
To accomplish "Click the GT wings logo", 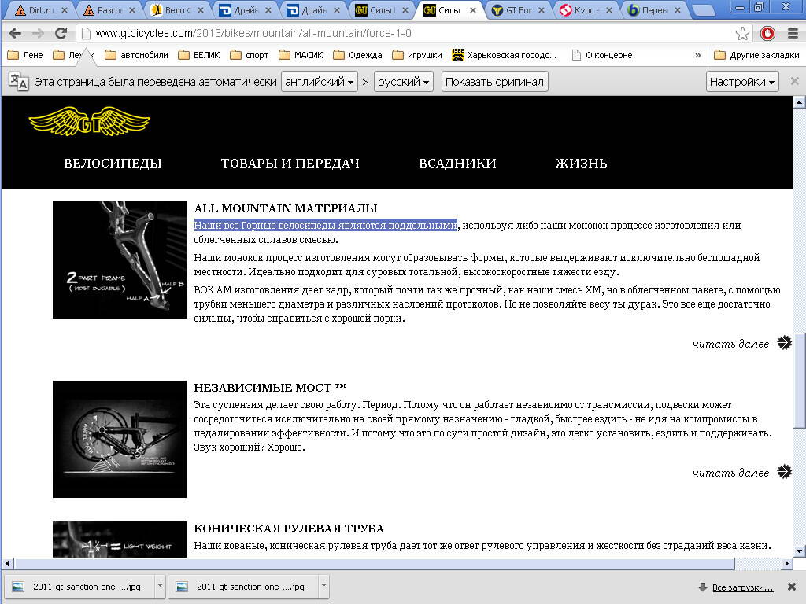I will 89,121.
